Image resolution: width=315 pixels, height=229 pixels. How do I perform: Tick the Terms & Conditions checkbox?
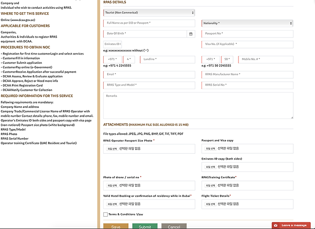105,215
